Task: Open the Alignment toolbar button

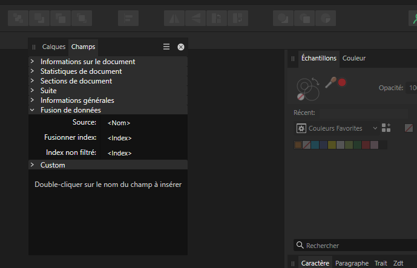Action: (x=128, y=18)
